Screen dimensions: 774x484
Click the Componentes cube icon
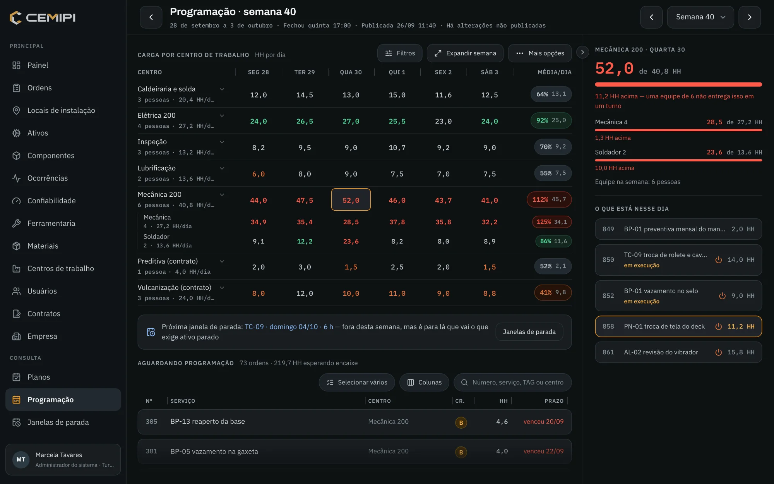tap(16, 156)
